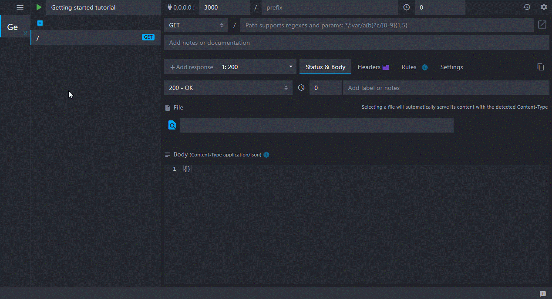Open the '200 - OK' status code dropdown
Viewport: 552px width, 299px height.
(x=228, y=88)
